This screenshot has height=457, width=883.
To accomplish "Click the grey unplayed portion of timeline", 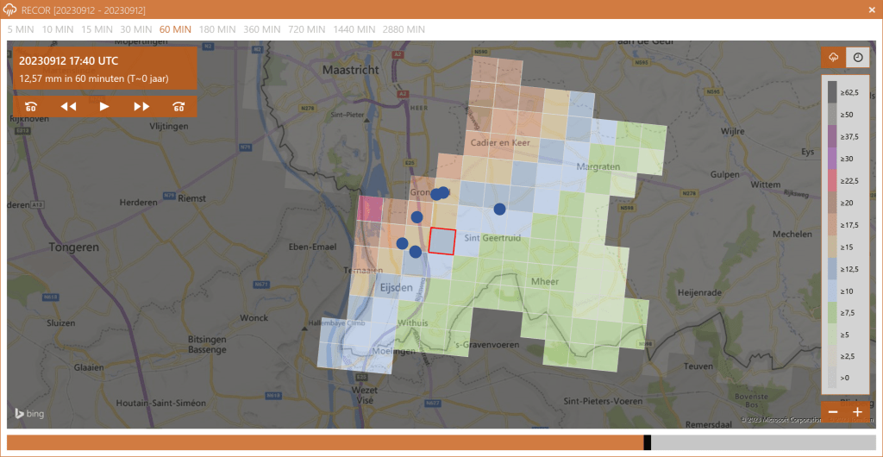I will point(763,442).
